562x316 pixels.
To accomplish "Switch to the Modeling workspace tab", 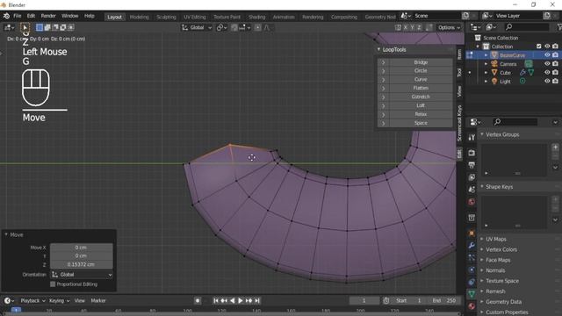I will click(139, 17).
